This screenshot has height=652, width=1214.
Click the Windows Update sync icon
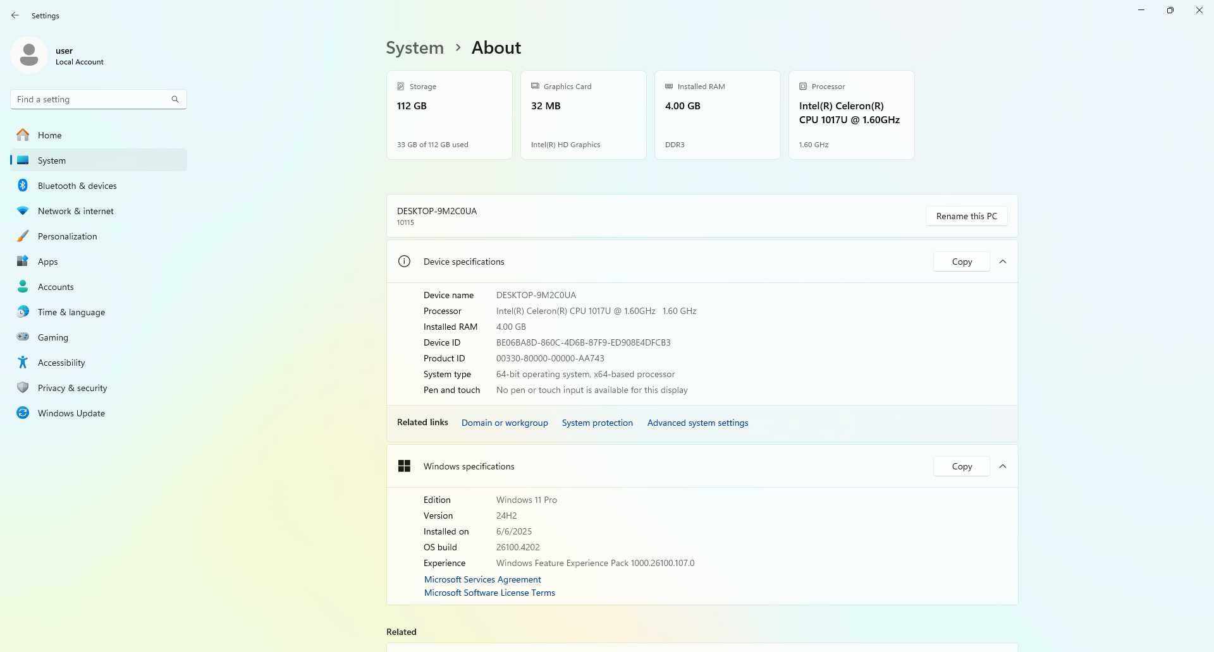click(23, 413)
